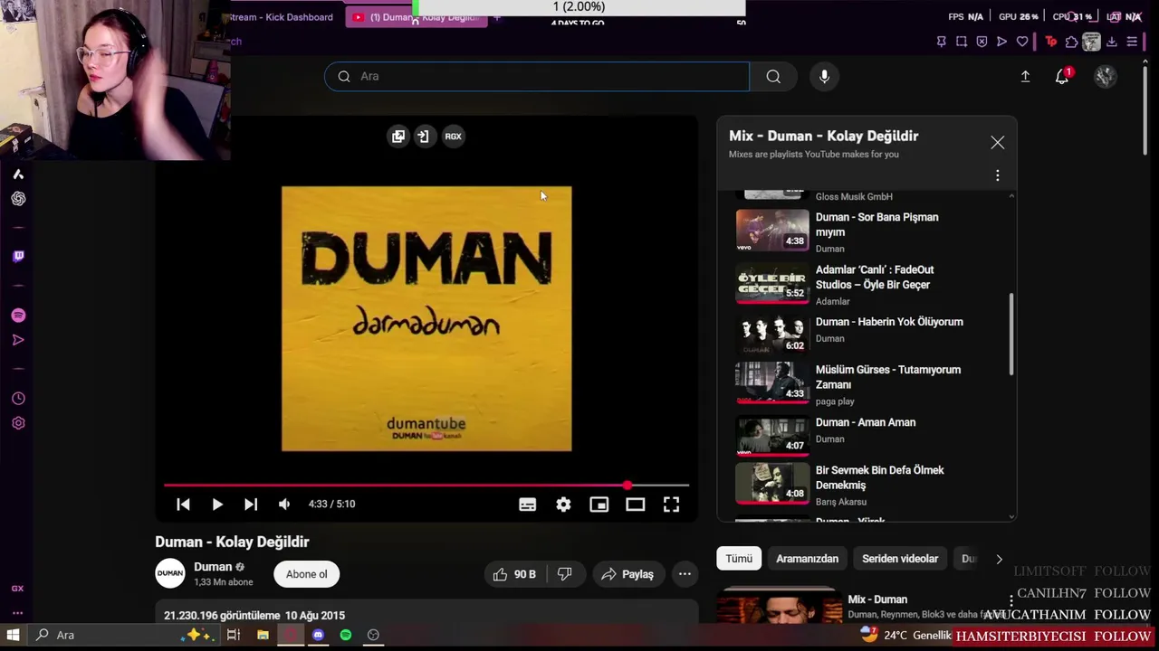Like the video with 90 B button
Image resolution: width=1159 pixels, height=651 pixels.
click(x=514, y=574)
